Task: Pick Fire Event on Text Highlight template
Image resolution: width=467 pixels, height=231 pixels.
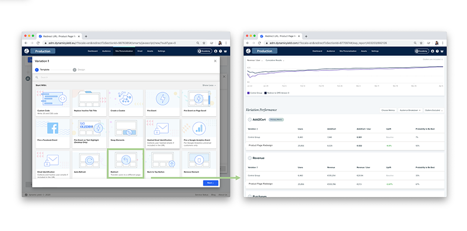Action: [x=89, y=133]
